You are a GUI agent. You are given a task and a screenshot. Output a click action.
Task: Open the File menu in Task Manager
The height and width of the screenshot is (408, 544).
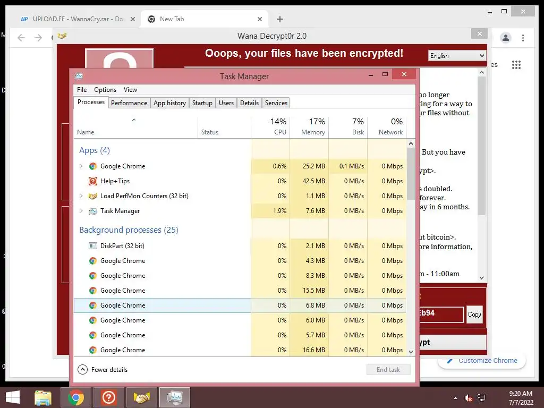[82, 89]
